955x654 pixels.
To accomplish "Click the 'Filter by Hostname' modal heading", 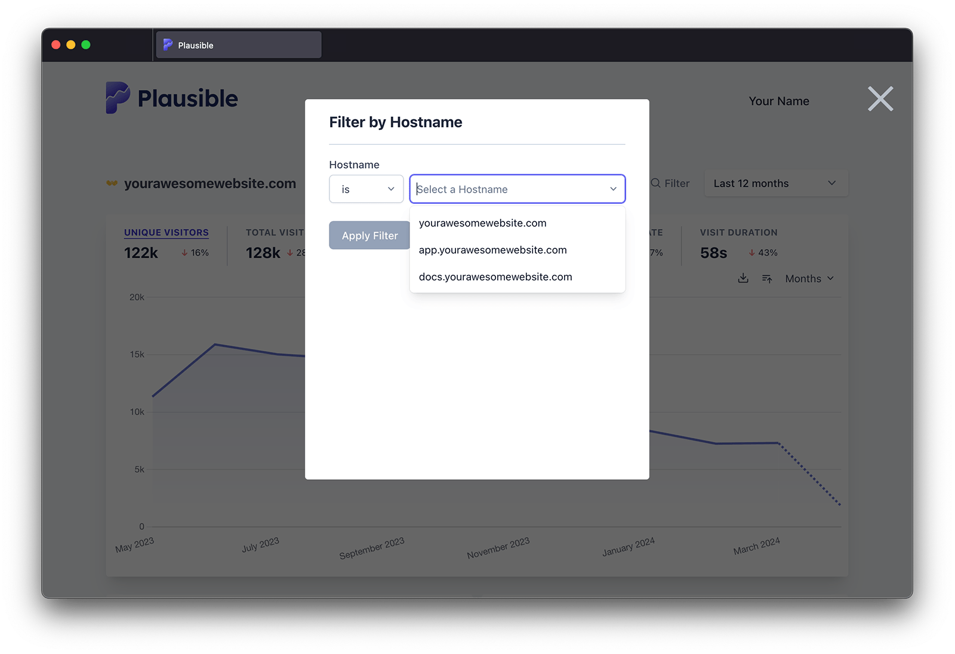I will click(396, 122).
